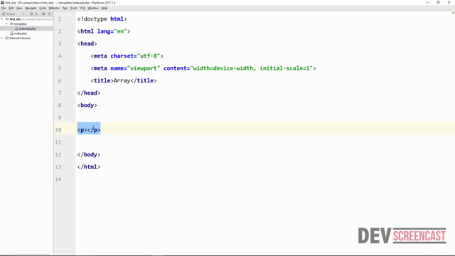Select index.php in project tree
This screenshot has height=256, width=455.
[x=21, y=33]
